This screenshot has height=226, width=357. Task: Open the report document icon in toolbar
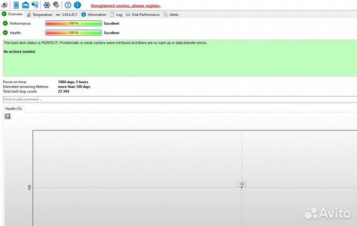pos(16,5)
